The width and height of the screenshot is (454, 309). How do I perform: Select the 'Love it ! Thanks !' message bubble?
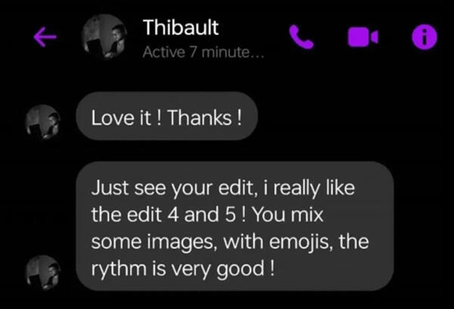166,116
